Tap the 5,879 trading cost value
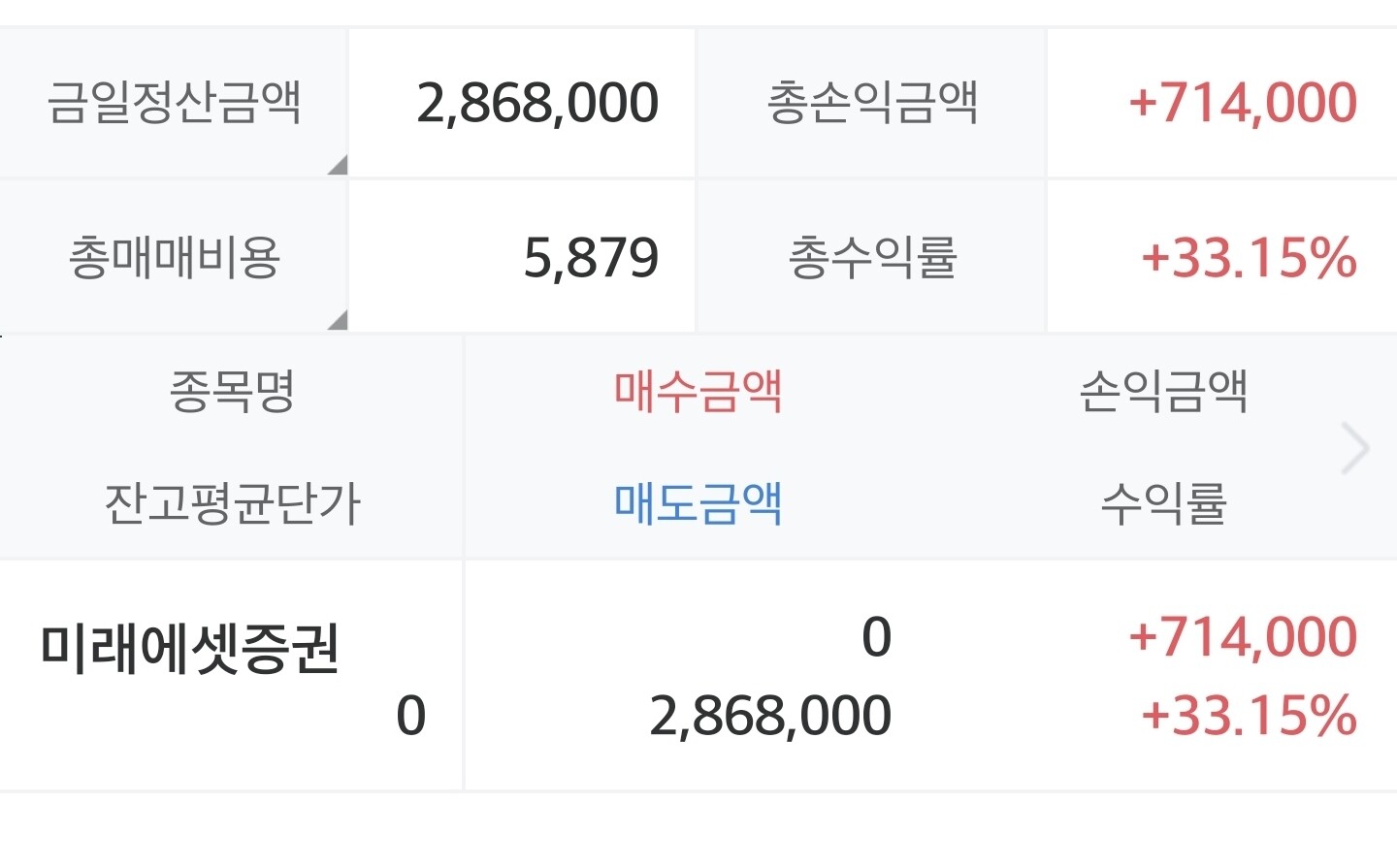 [590, 258]
